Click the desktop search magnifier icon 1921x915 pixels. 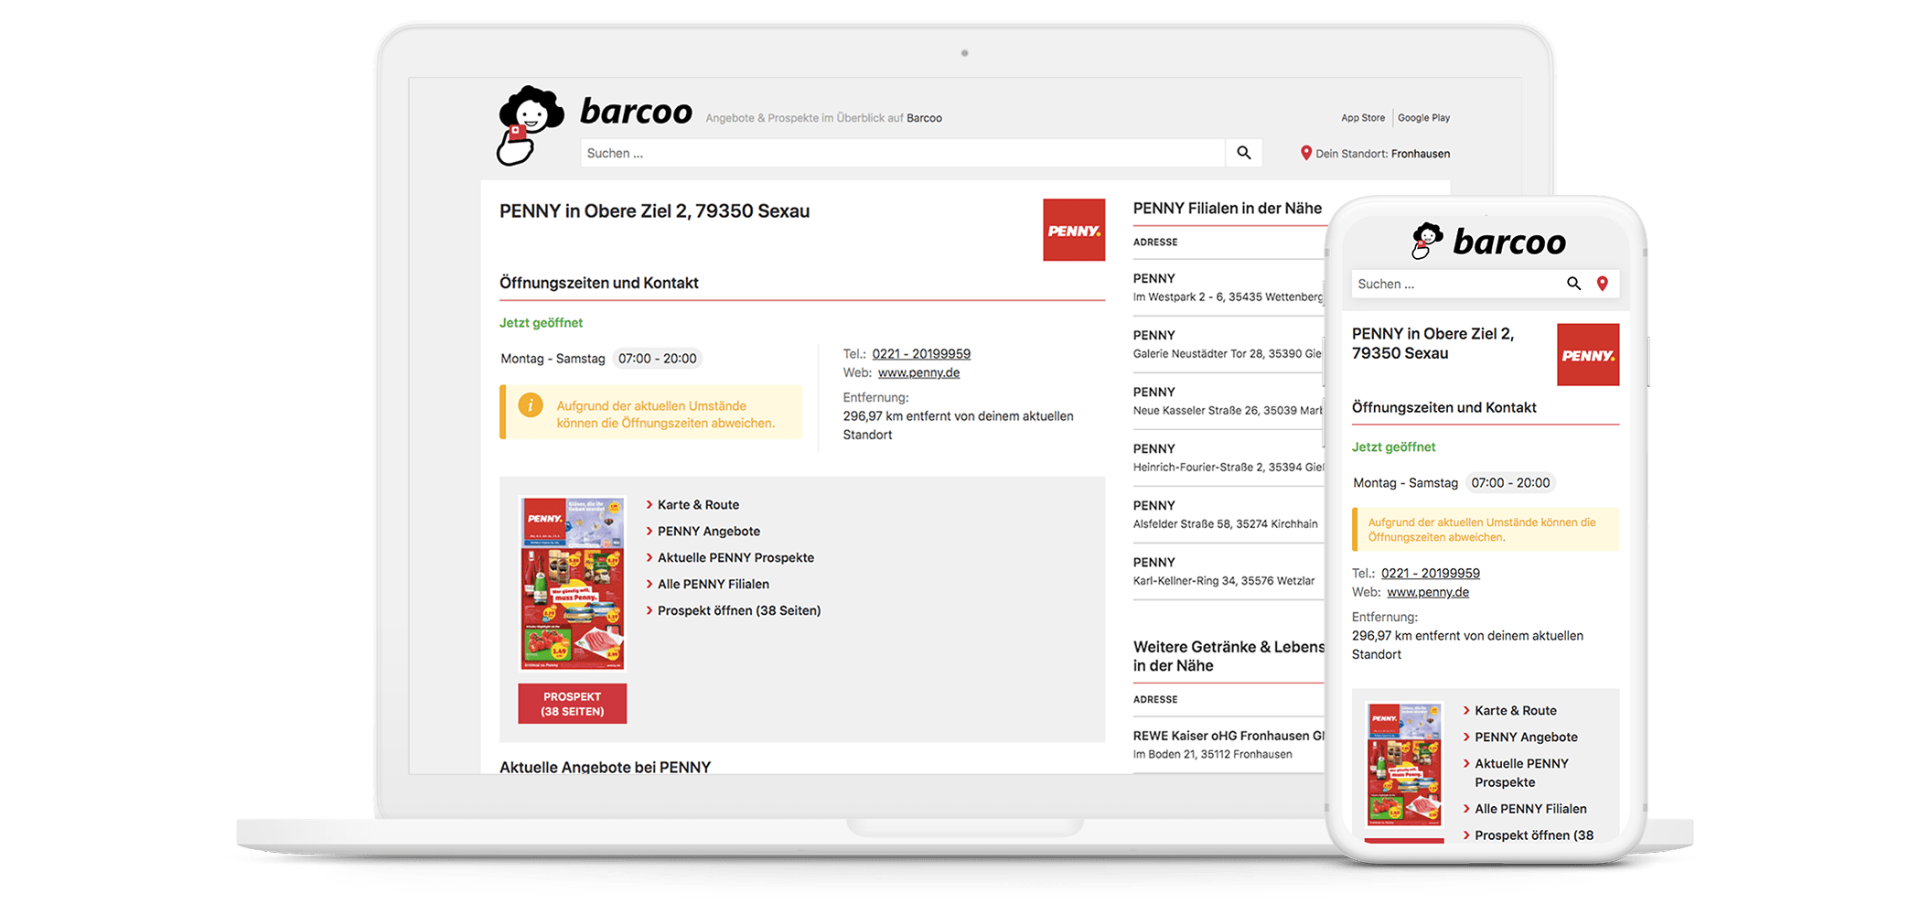point(1243,153)
